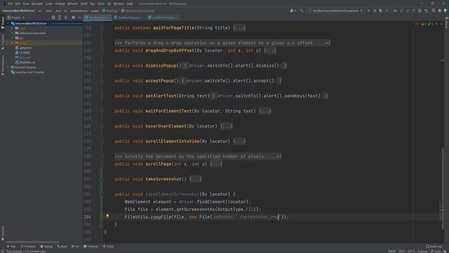Select the BasePage.java editor tab
This screenshot has height=253, width=449.
pos(98,18)
